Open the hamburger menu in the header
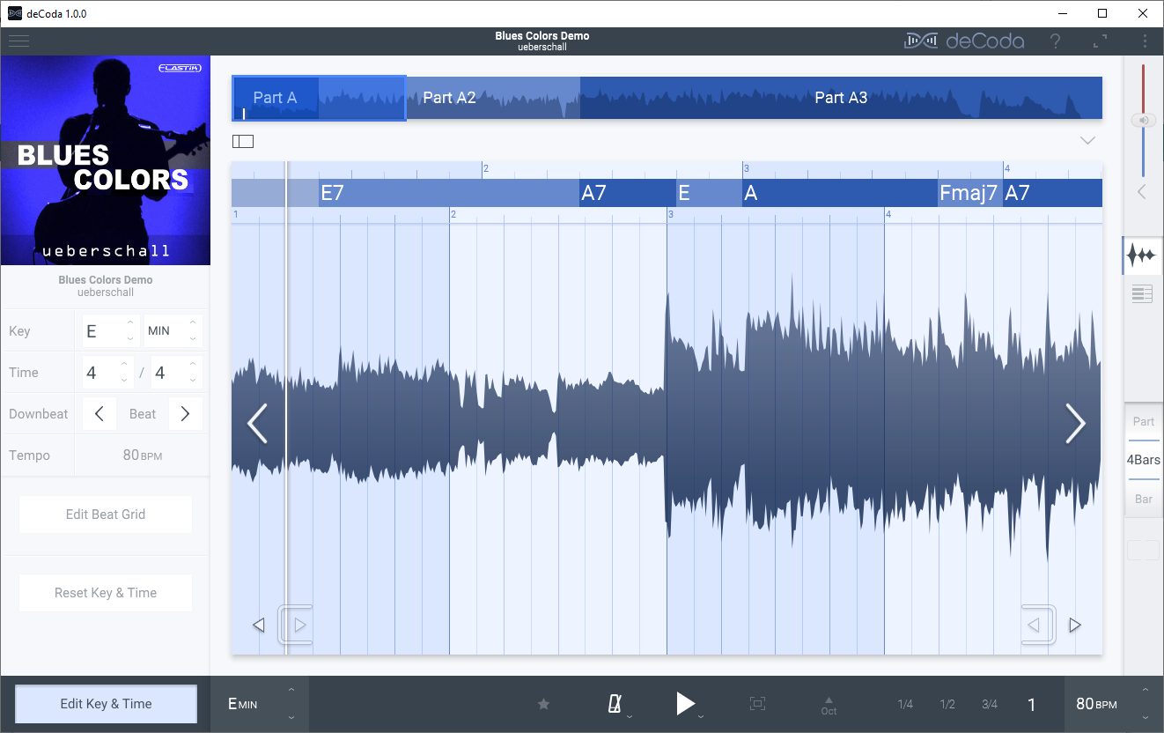This screenshot has height=733, width=1164. pyautogui.click(x=18, y=41)
